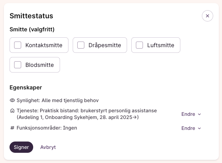Image resolution: width=222 pixels, height=163 pixels.
Task: Click the Dråpesmitte option card
Action: pyautogui.click(x=100, y=45)
